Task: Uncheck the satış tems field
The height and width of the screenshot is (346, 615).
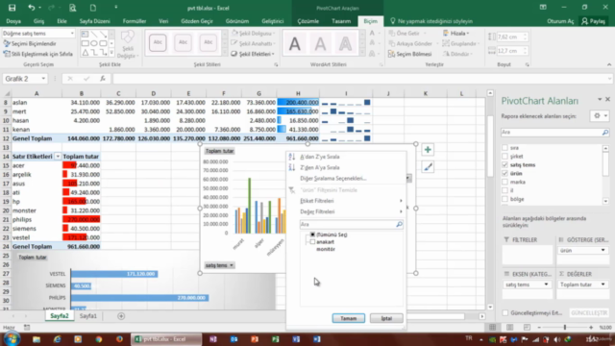Action: click(504, 164)
